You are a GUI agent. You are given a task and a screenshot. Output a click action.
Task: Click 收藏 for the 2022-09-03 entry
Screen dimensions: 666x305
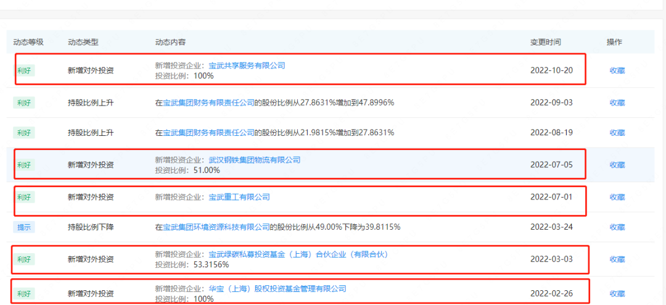(617, 103)
